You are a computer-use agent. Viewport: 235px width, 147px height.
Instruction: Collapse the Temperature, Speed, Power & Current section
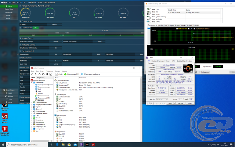click(21, 6)
